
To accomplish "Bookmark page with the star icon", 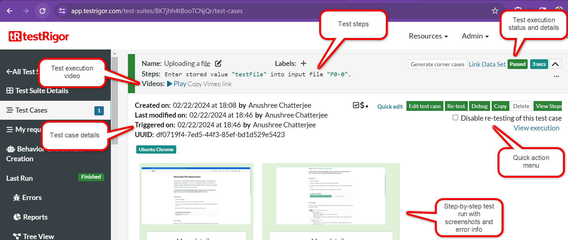I will pos(495,11).
